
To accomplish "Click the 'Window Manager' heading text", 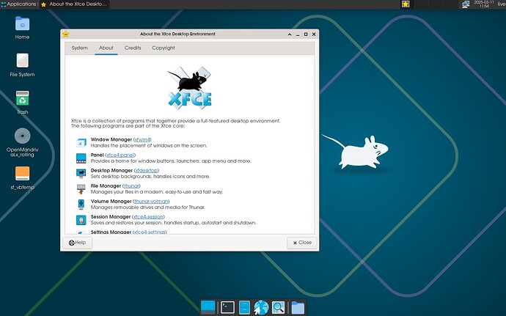I will click(111, 139).
